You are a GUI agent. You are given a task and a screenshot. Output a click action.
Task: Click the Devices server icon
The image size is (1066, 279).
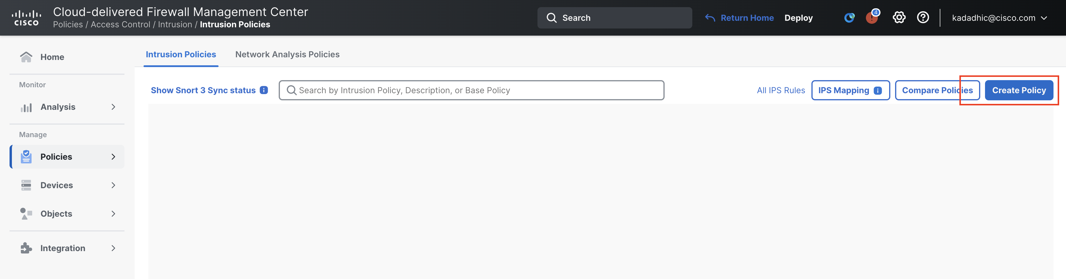[26, 185]
